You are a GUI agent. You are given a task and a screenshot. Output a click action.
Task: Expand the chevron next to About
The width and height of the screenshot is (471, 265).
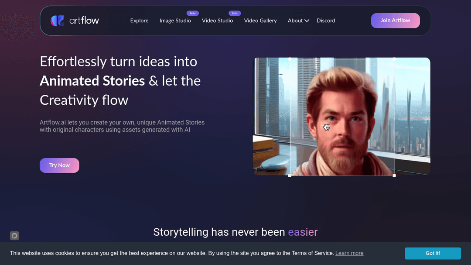point(307,21)
